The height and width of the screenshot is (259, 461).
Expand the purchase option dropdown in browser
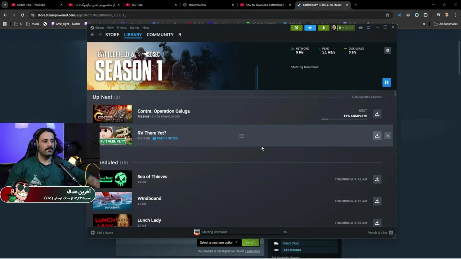coord(219,242)
